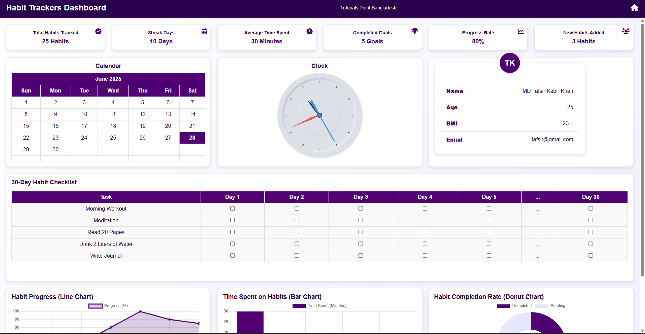Toggle the Progress (%) legend on the line chart
The height and width of the screenshot is (334, 645).
click(108, 306)
